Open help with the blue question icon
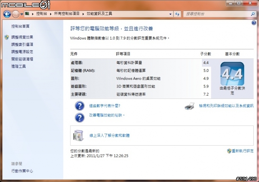259x182 pixels. pyautogui.click(x=254, y=23)
